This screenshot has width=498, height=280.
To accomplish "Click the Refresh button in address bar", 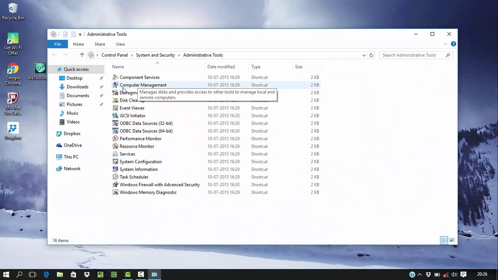I will pyautogui.click(x=371, y=55).
